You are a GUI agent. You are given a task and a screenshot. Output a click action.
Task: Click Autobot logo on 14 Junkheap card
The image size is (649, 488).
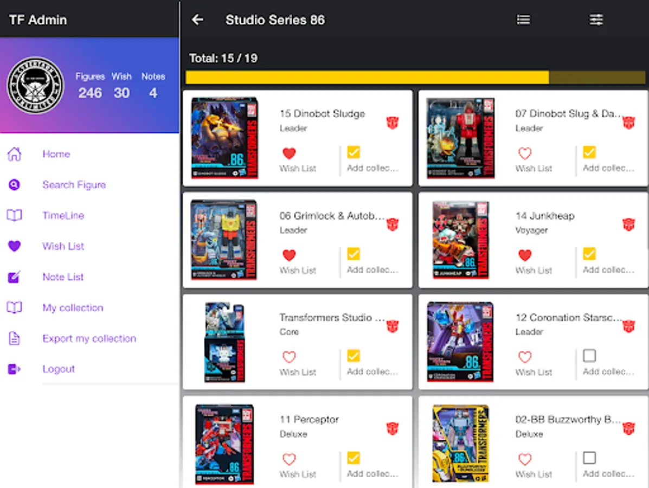[x=629, y=225]
